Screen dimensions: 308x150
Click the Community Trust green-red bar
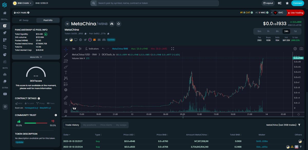(36, 123)
